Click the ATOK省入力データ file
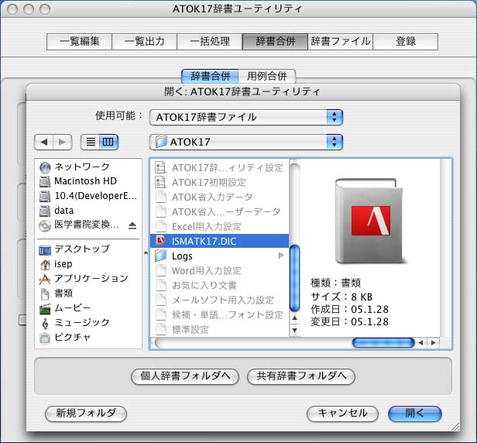The image size is (477, 443). pos(219,197)
